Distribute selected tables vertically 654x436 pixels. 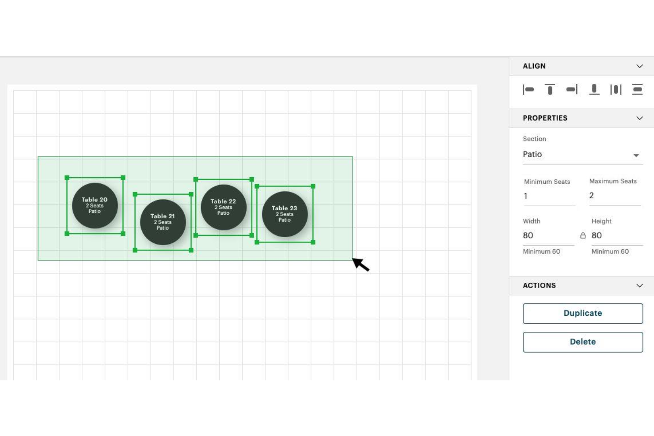click(x=637, y=90)
